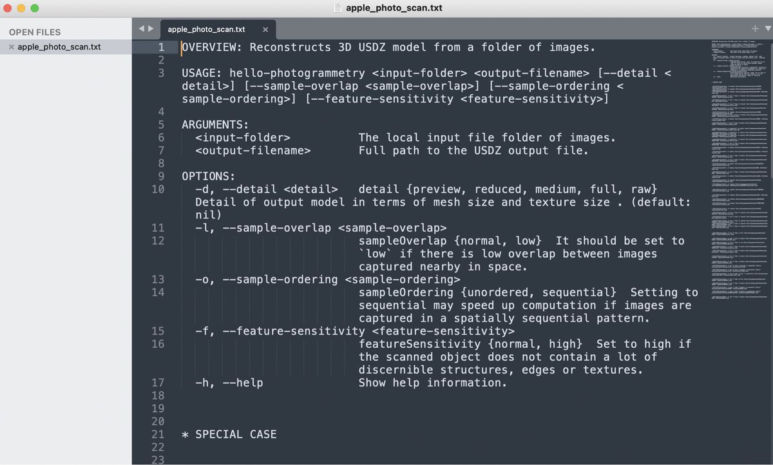
Task: Click line number 1 in gutter
Action: tap(161, 47)
